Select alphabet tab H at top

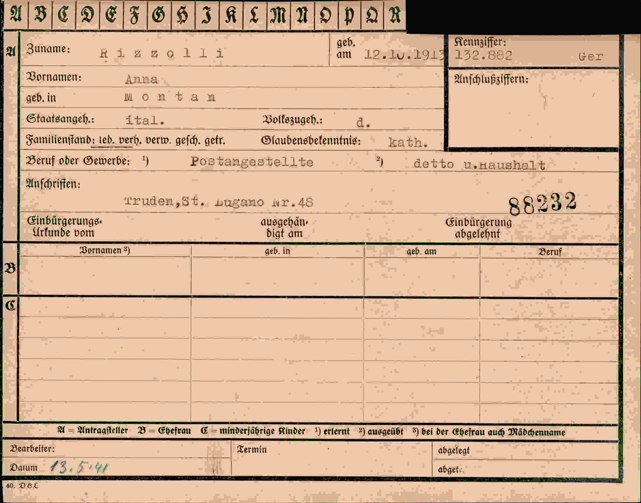pyautogui.click(x=183, y=15)
